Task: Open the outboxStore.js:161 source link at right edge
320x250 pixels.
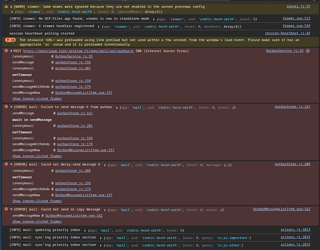Action: (x=292, y=106)
